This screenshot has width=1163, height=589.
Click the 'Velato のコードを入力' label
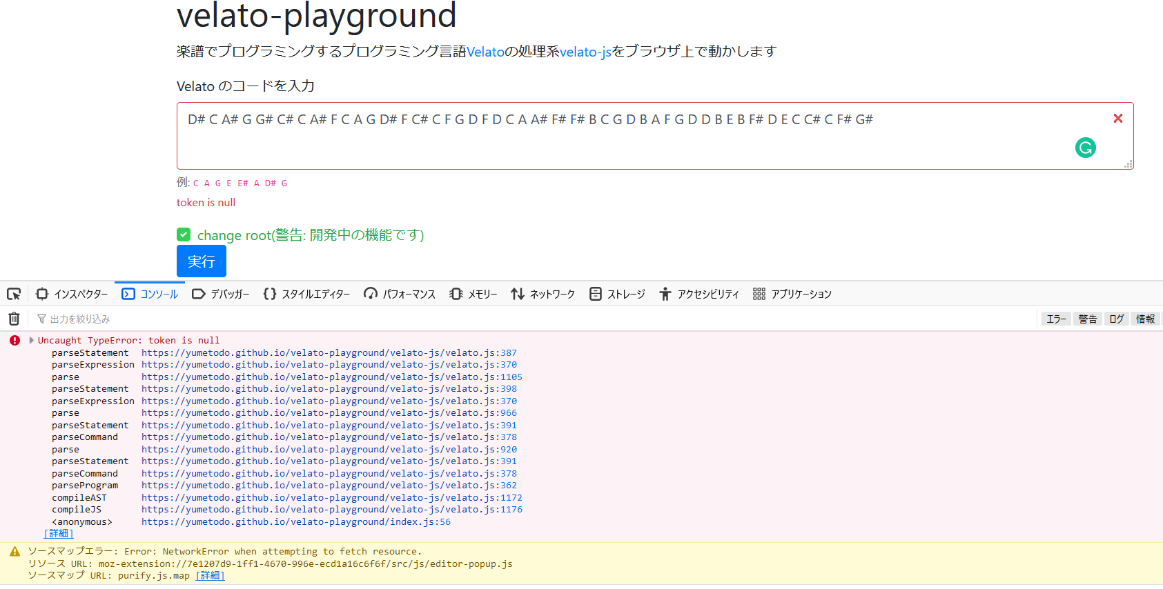(x=246, y=86)
